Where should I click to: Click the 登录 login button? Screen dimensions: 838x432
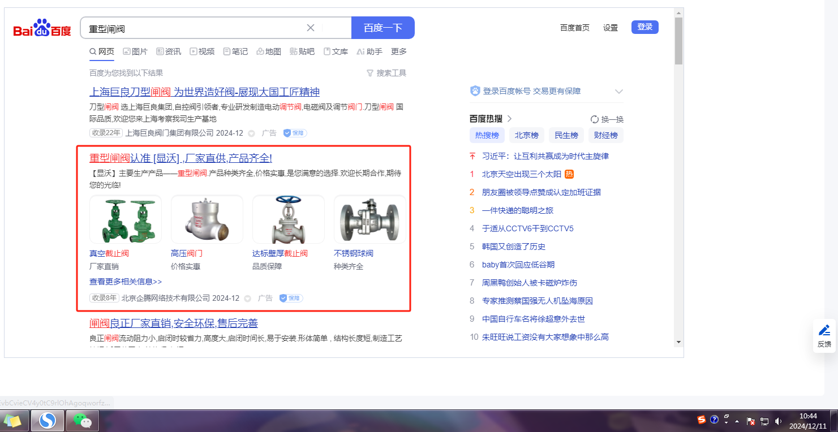645,27
